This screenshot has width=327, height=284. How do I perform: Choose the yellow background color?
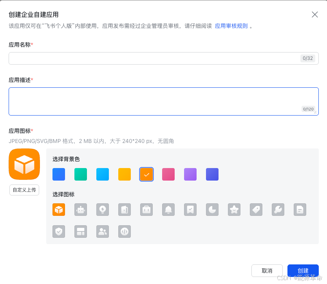point(125,174)
